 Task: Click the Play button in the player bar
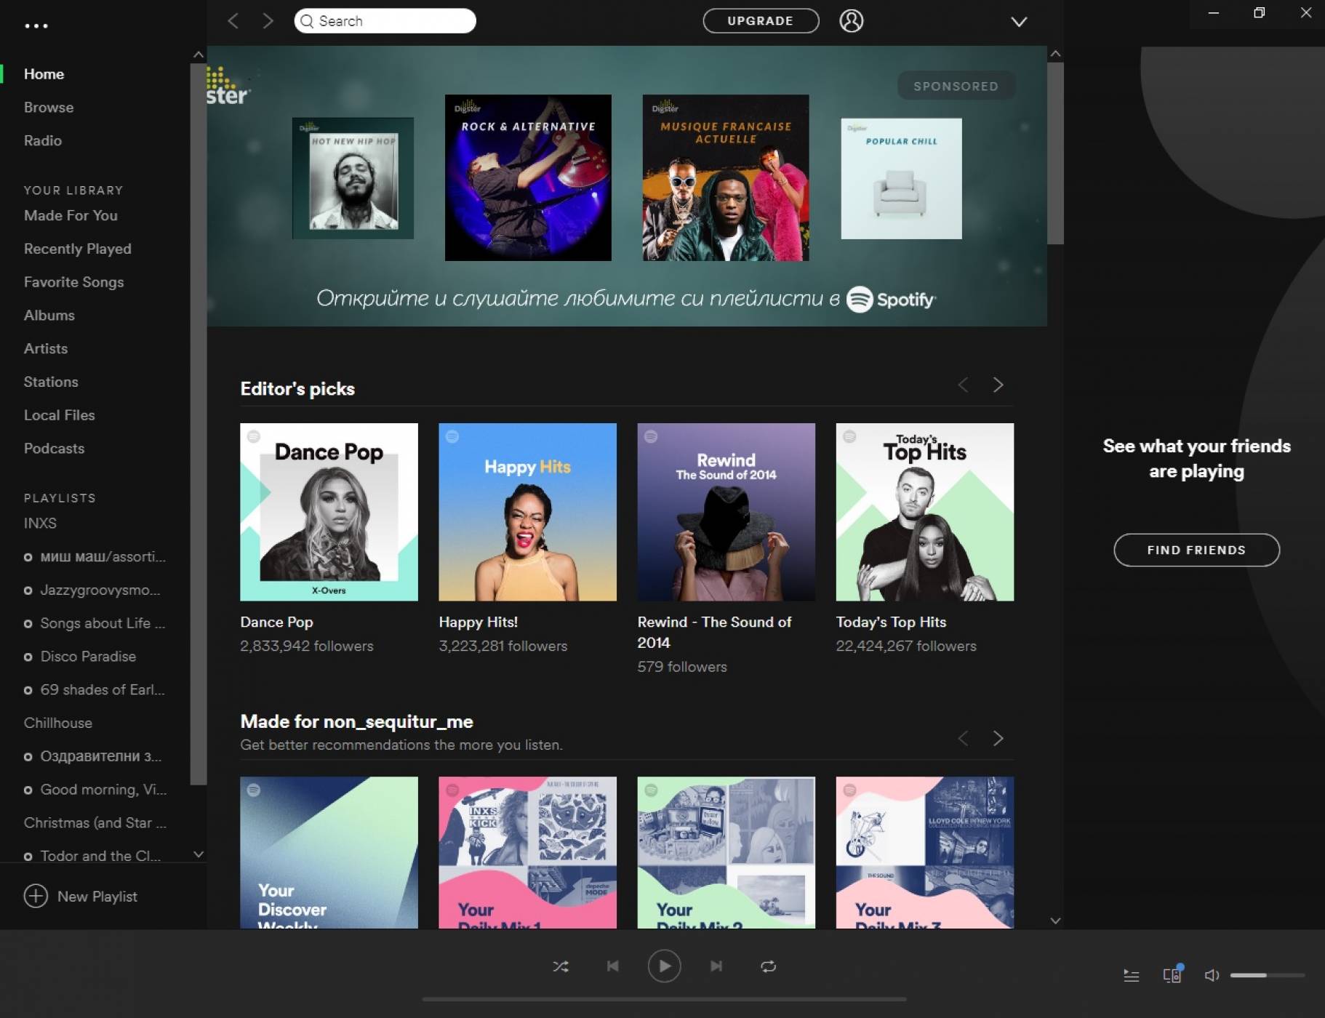click(664, 966)
